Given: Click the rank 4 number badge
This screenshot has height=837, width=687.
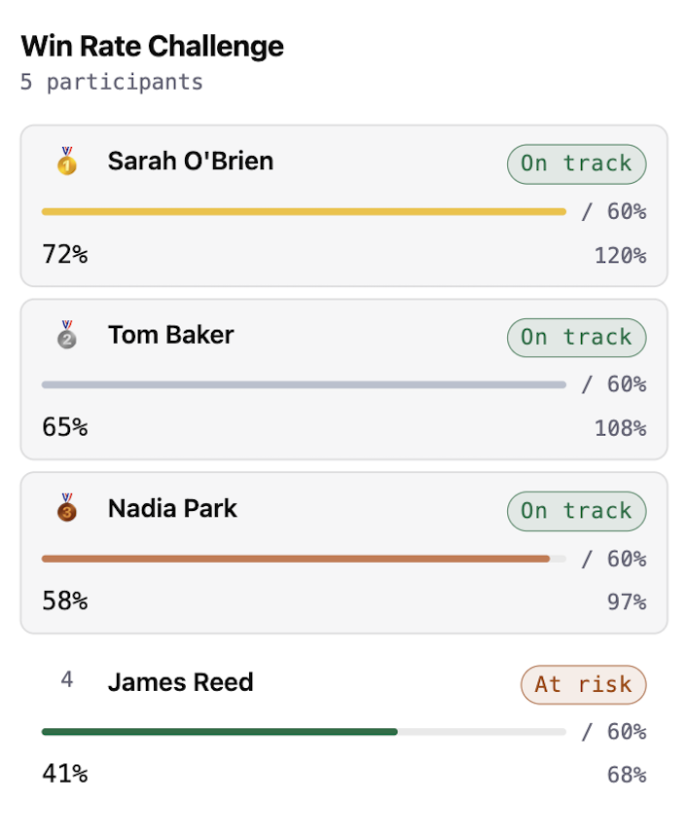Looking at the screenshot, I should (x=66, y=680).
